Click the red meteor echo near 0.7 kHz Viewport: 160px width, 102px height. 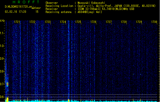click(x=7, y=84)
